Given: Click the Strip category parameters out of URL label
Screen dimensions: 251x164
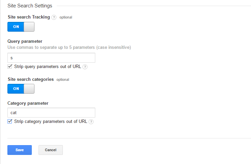Looking at the screenshot, I should [x=51, y=122].
